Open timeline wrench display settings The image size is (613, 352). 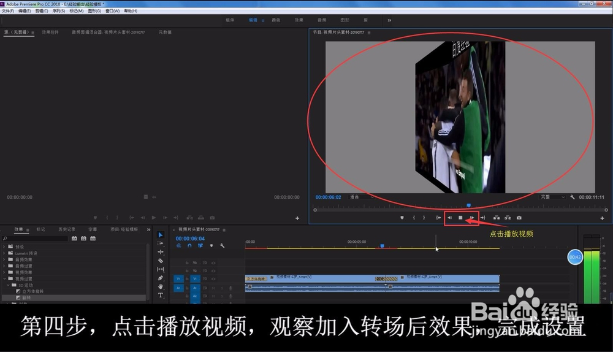pos(222,246)
